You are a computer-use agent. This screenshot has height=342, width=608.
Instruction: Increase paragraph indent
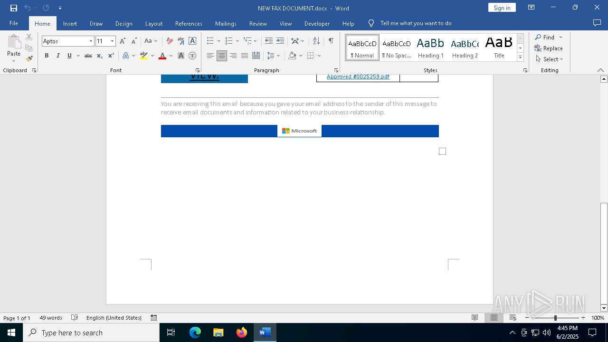pos(280,41)
